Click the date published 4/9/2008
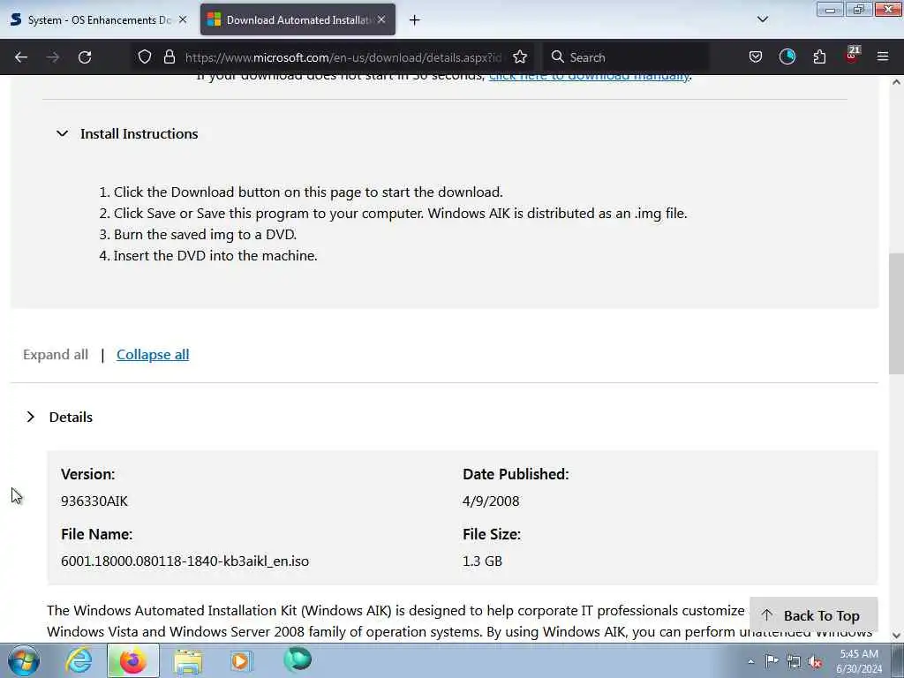The image size is (904, 678). pyautogui.click(x=491, y=501)
